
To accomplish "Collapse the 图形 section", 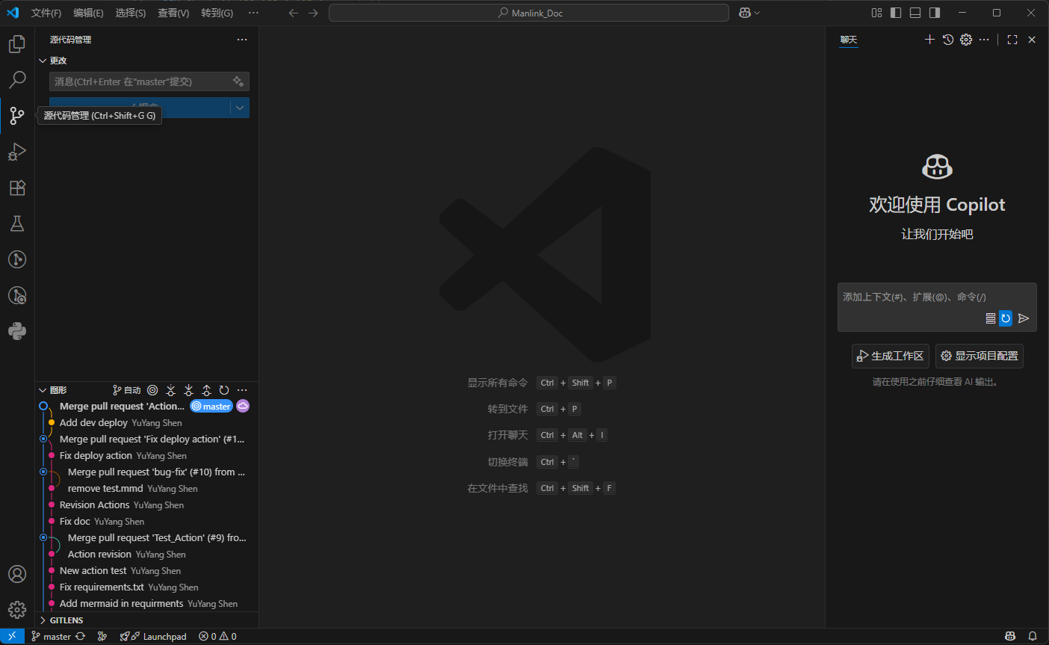I will 43,390.
